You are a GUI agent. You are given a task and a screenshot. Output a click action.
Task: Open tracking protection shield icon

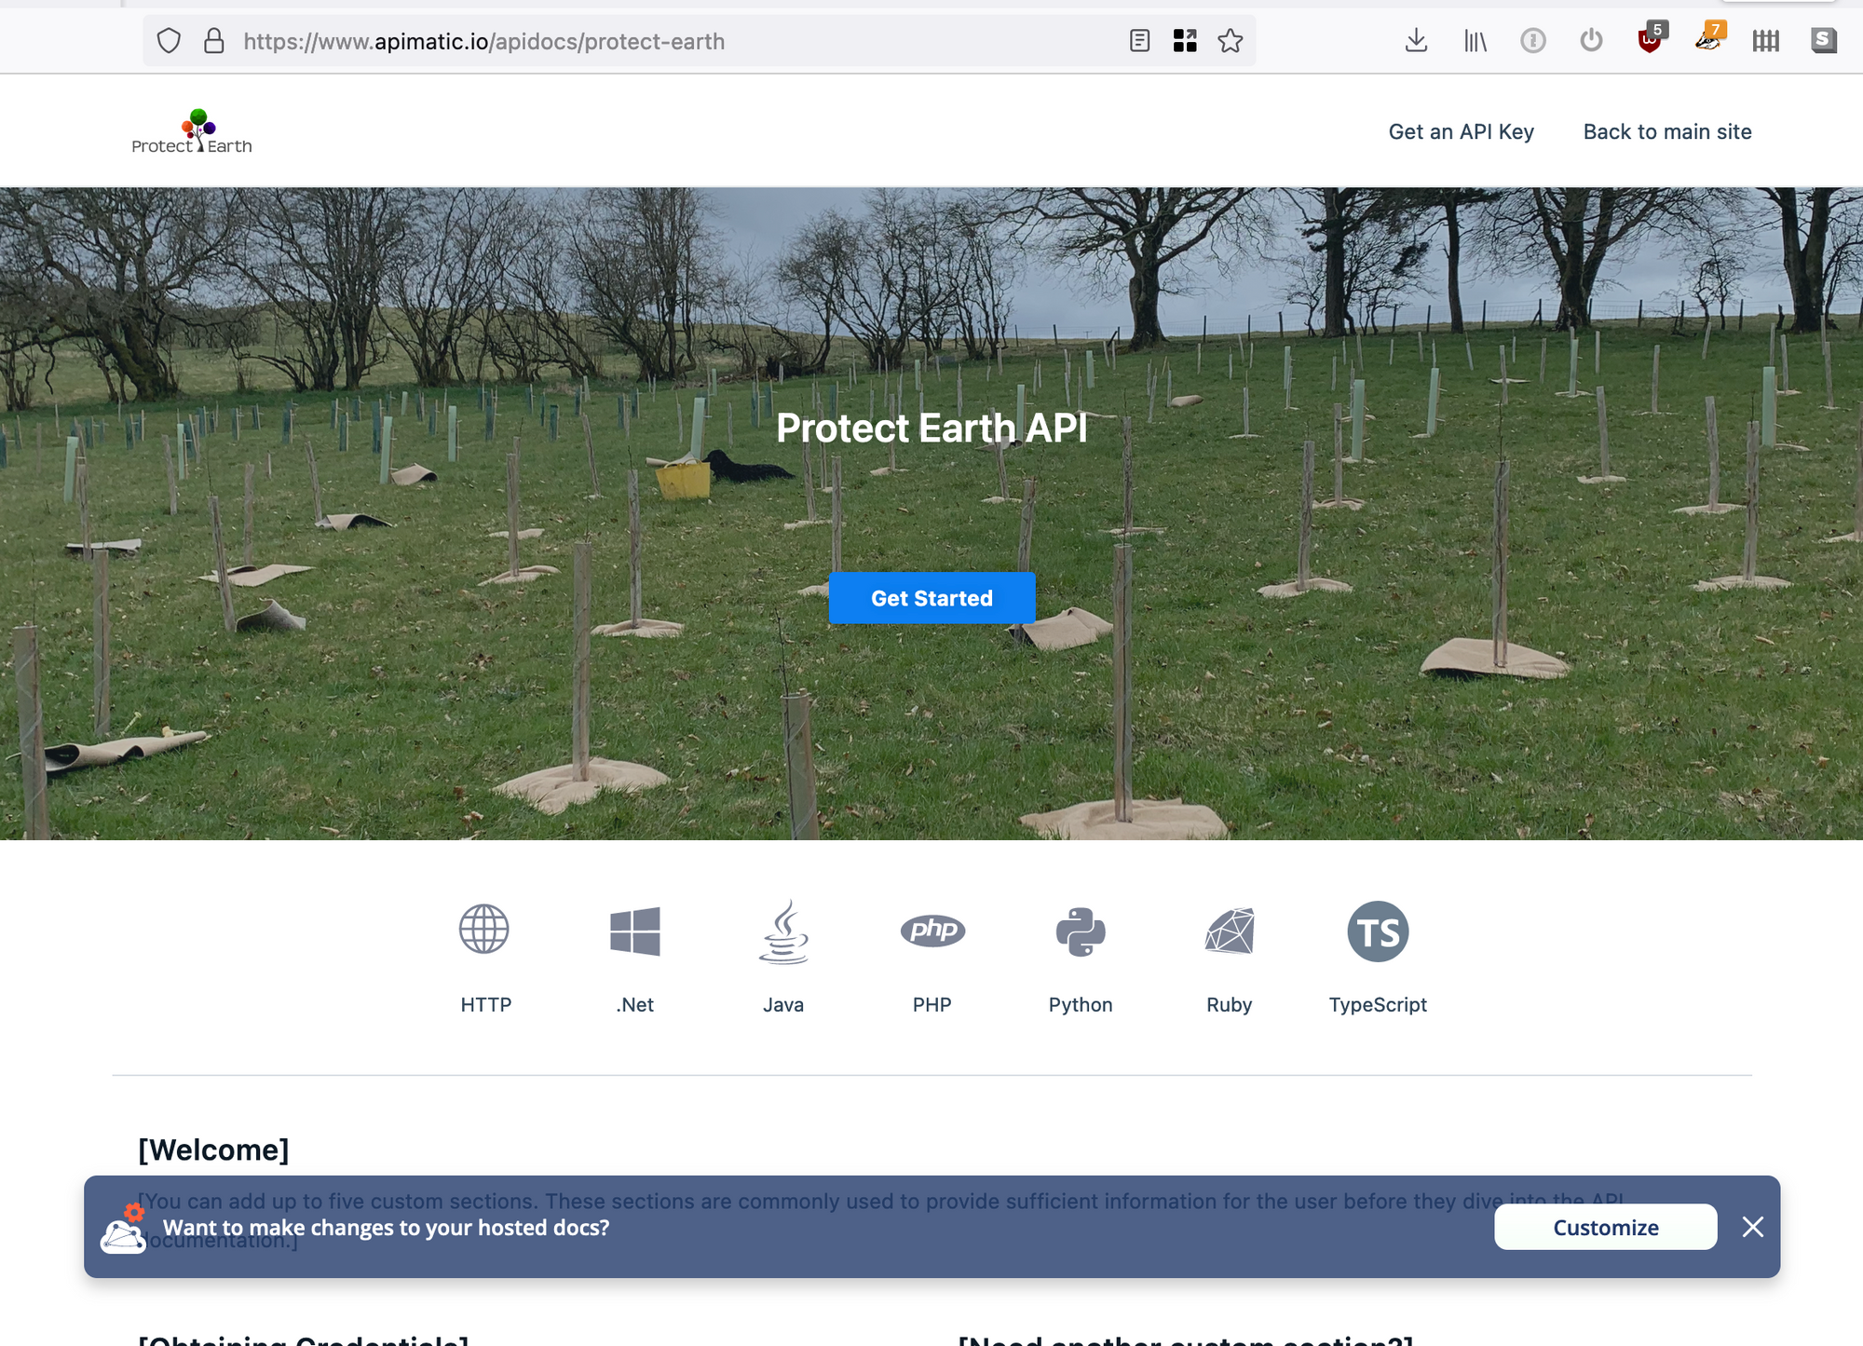pos(169,41)
